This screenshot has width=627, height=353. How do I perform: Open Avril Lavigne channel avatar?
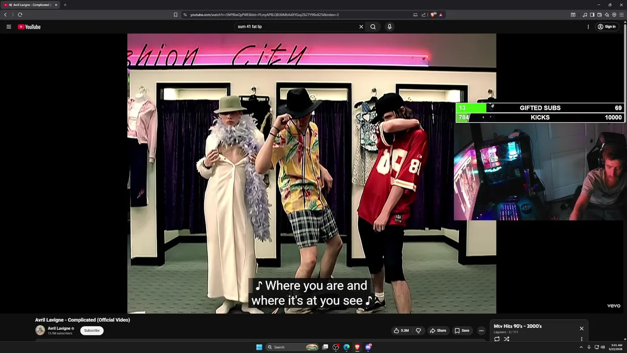click(x=40, y=330)
